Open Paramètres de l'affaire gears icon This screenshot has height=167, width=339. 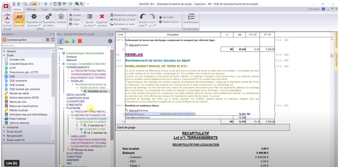[x=48, y=17]
